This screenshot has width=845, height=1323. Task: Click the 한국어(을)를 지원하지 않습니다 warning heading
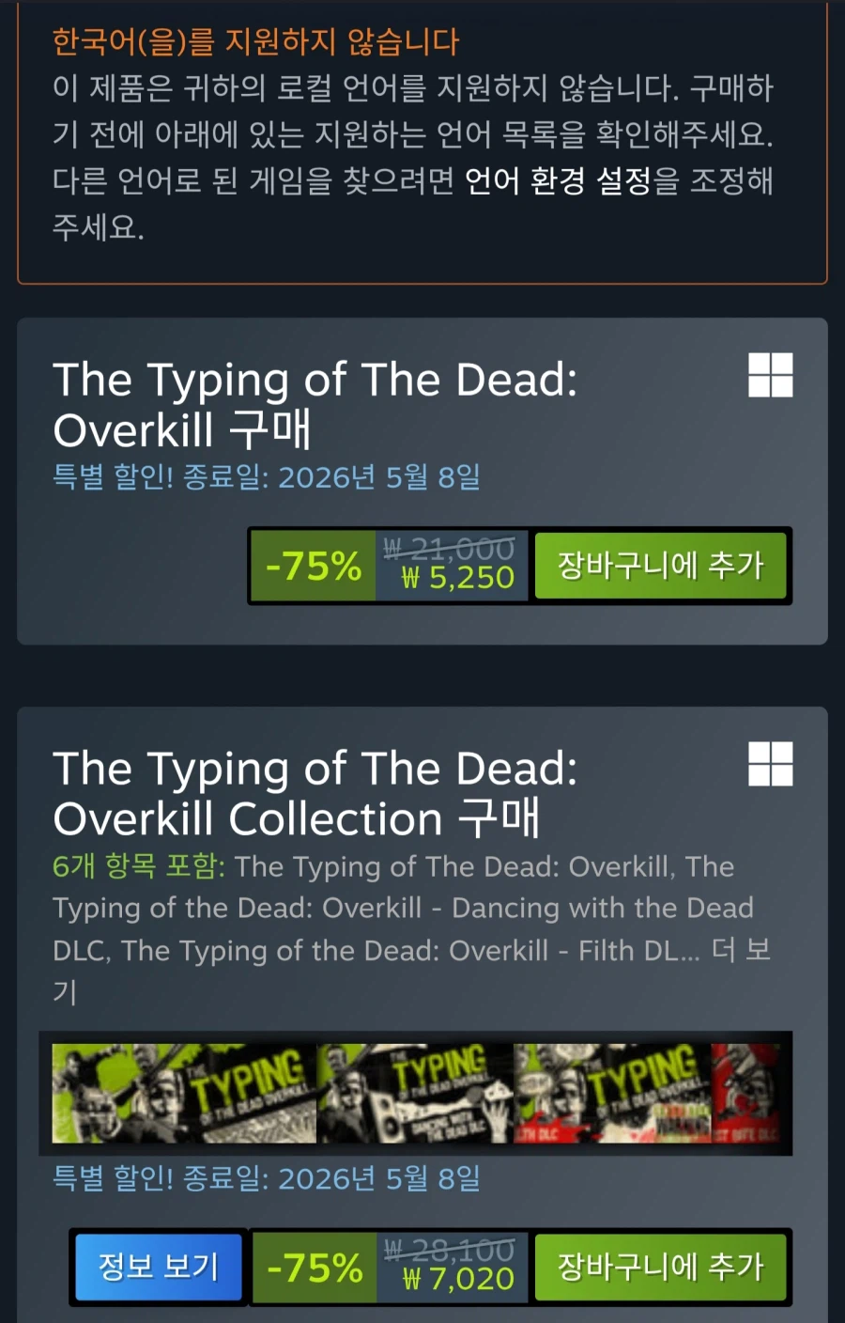click(255, 41)
